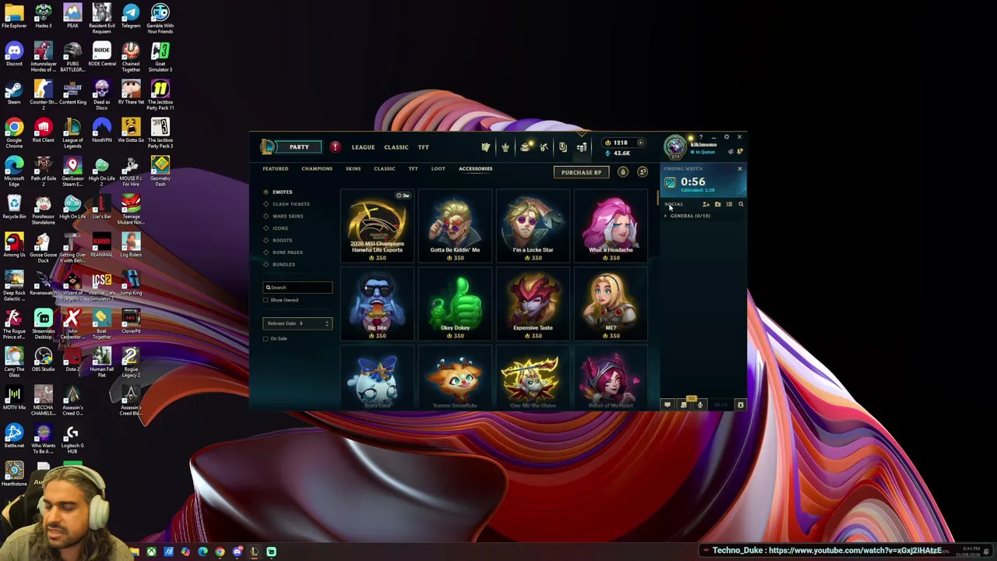Screen dimensions: 997x561
Task: Click the Purchase RP button
Action: [581, 172]
